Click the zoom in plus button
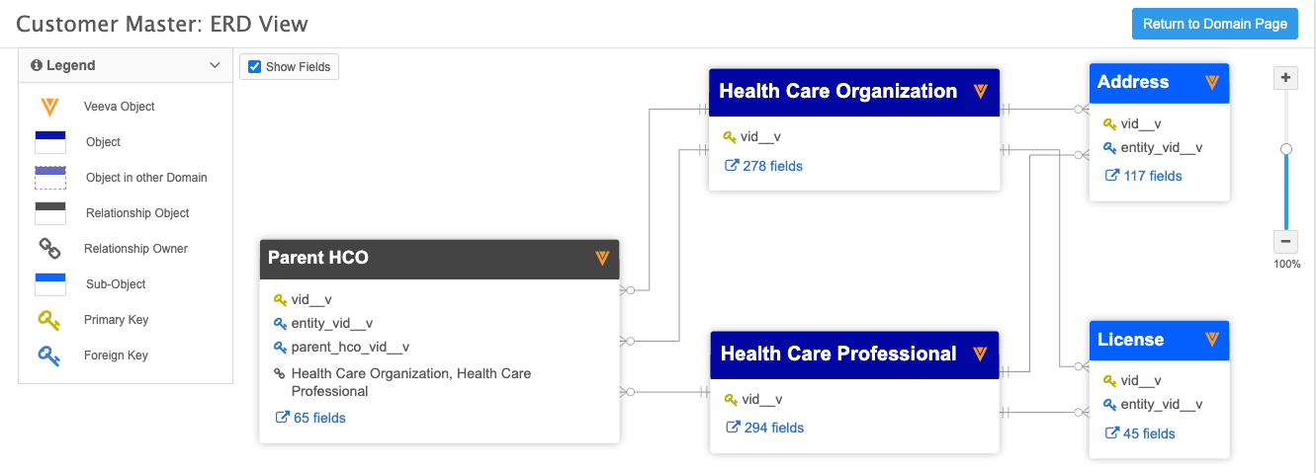The image size is (1316, 473). coord(1285,78)
